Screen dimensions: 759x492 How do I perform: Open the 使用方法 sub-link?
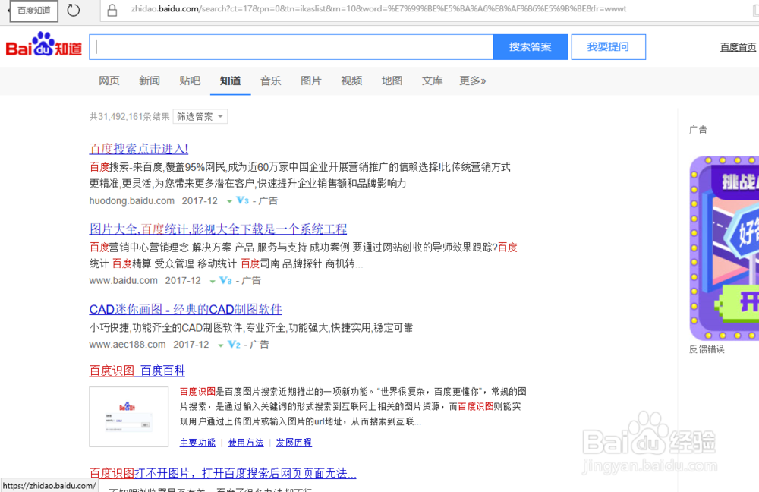point(246,443)
